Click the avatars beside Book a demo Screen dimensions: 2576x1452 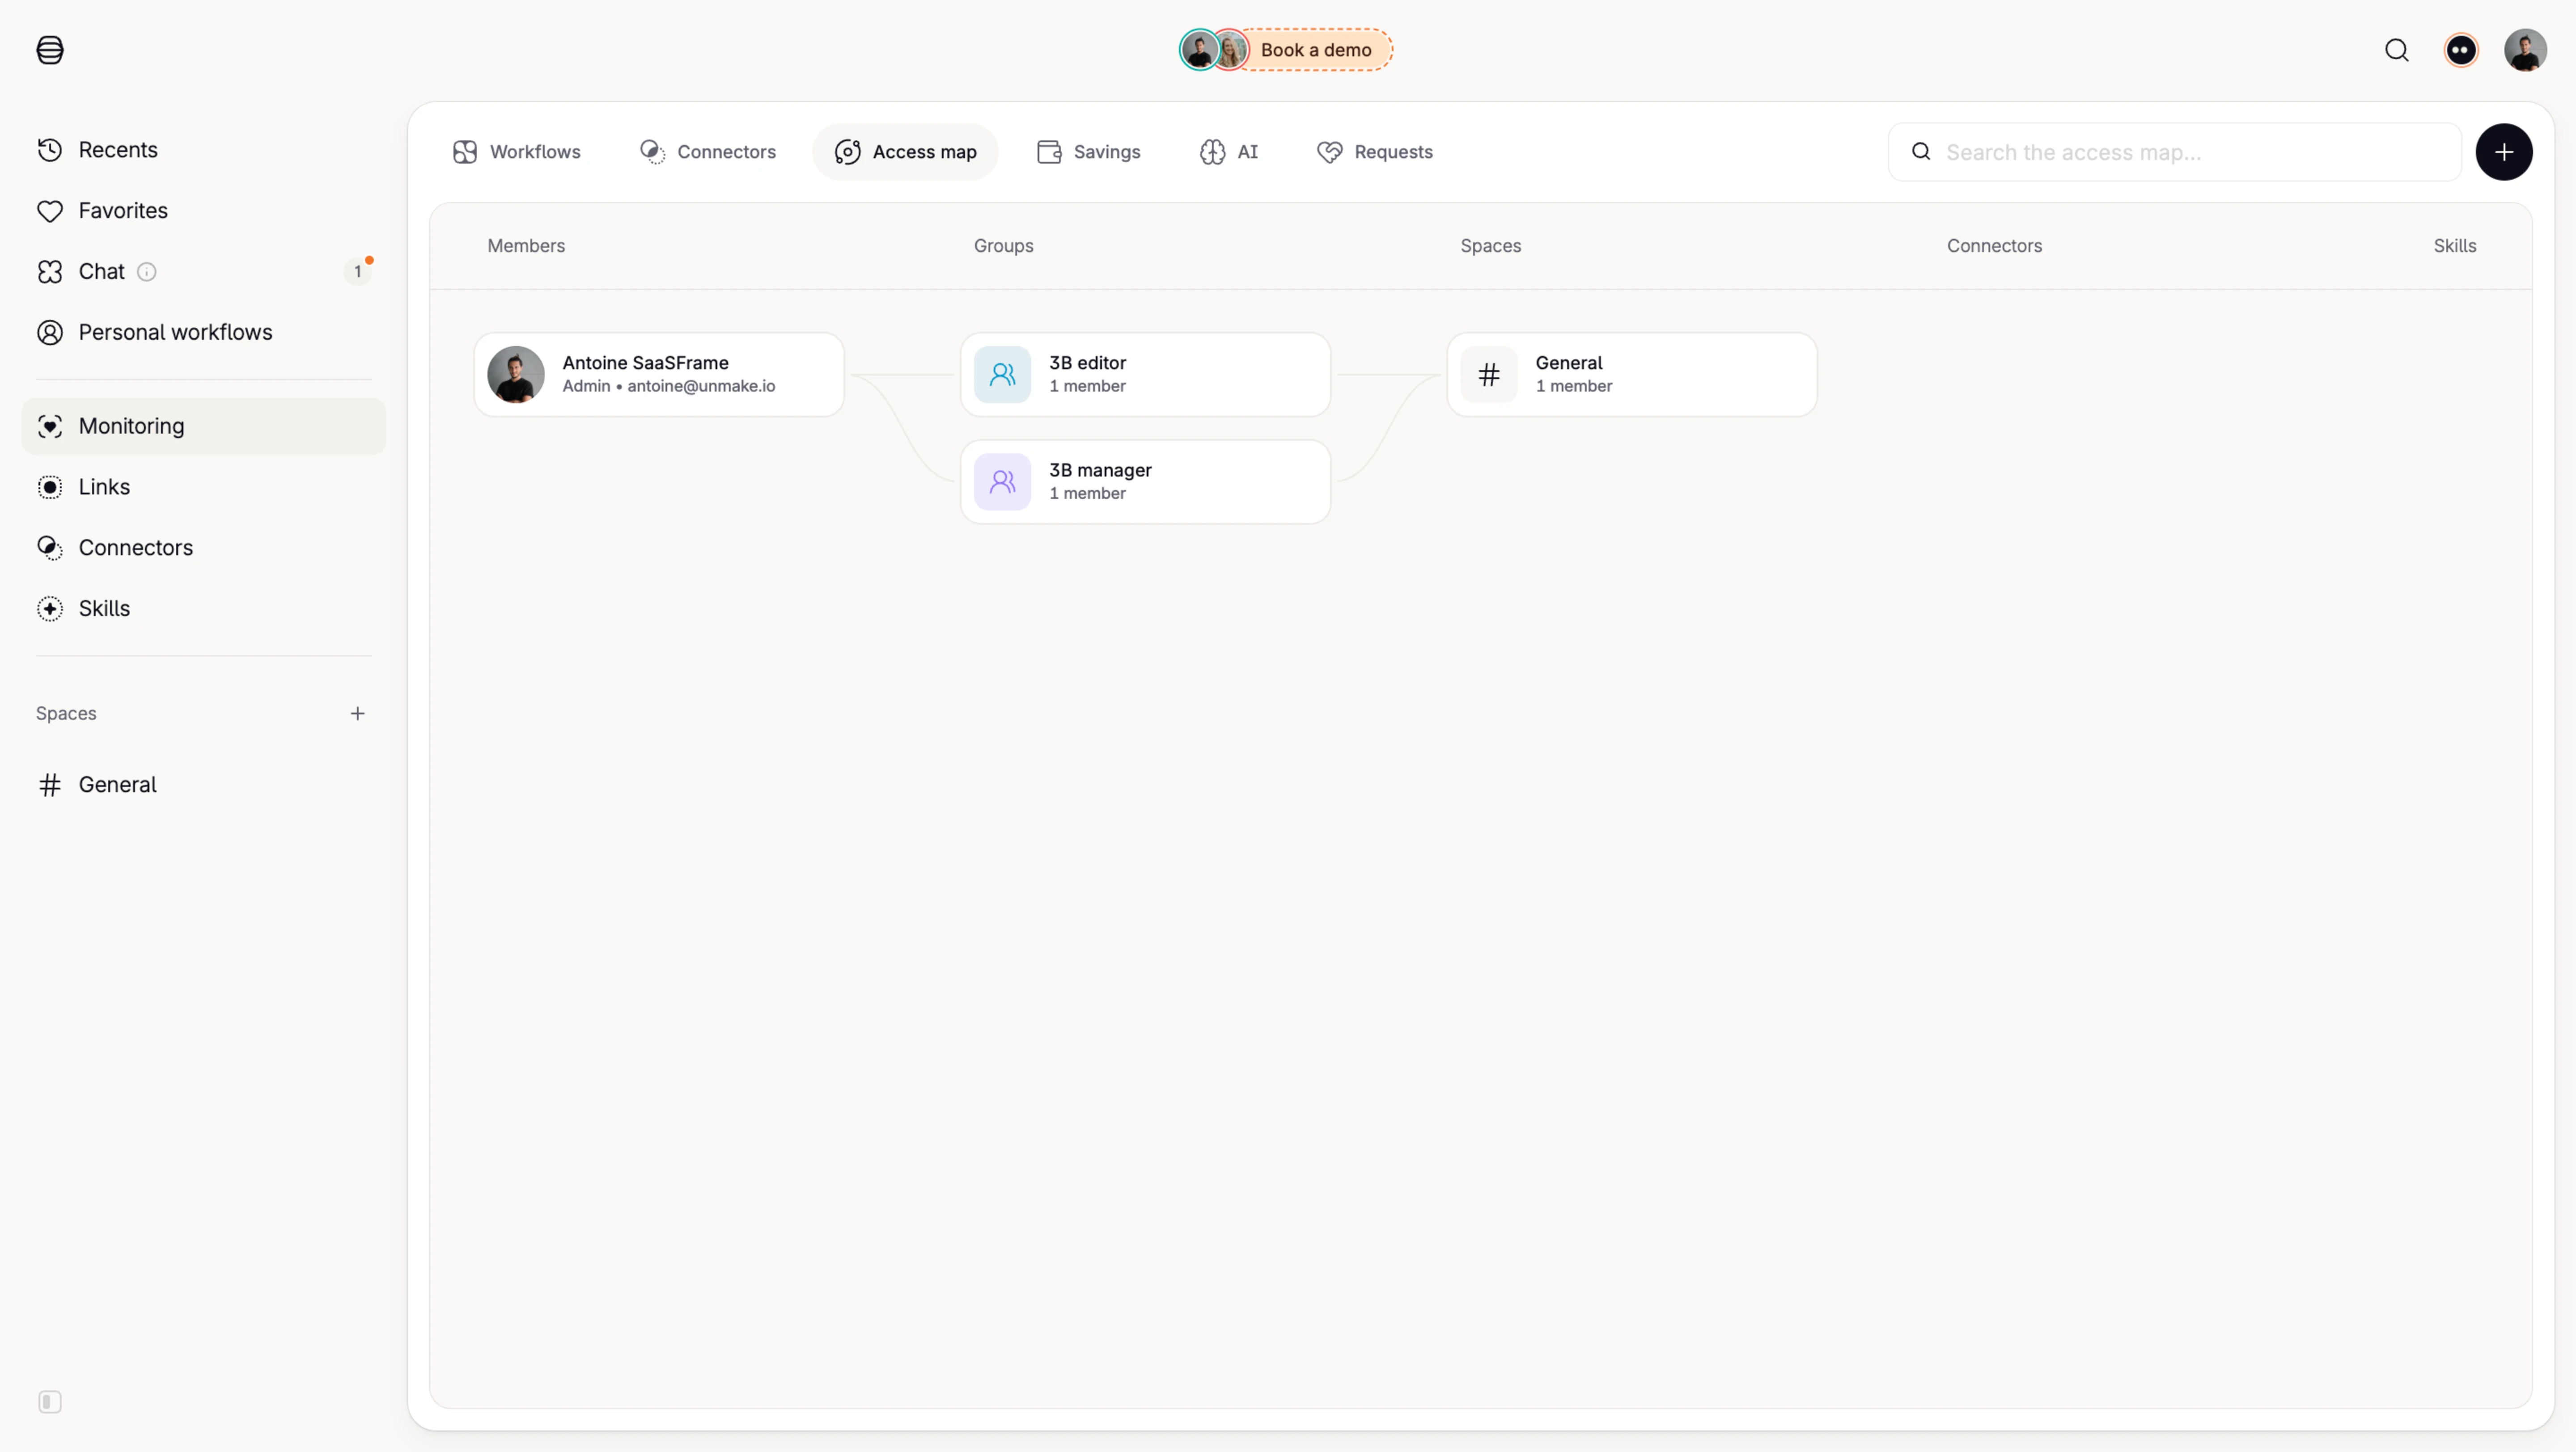coord(1214,50)
